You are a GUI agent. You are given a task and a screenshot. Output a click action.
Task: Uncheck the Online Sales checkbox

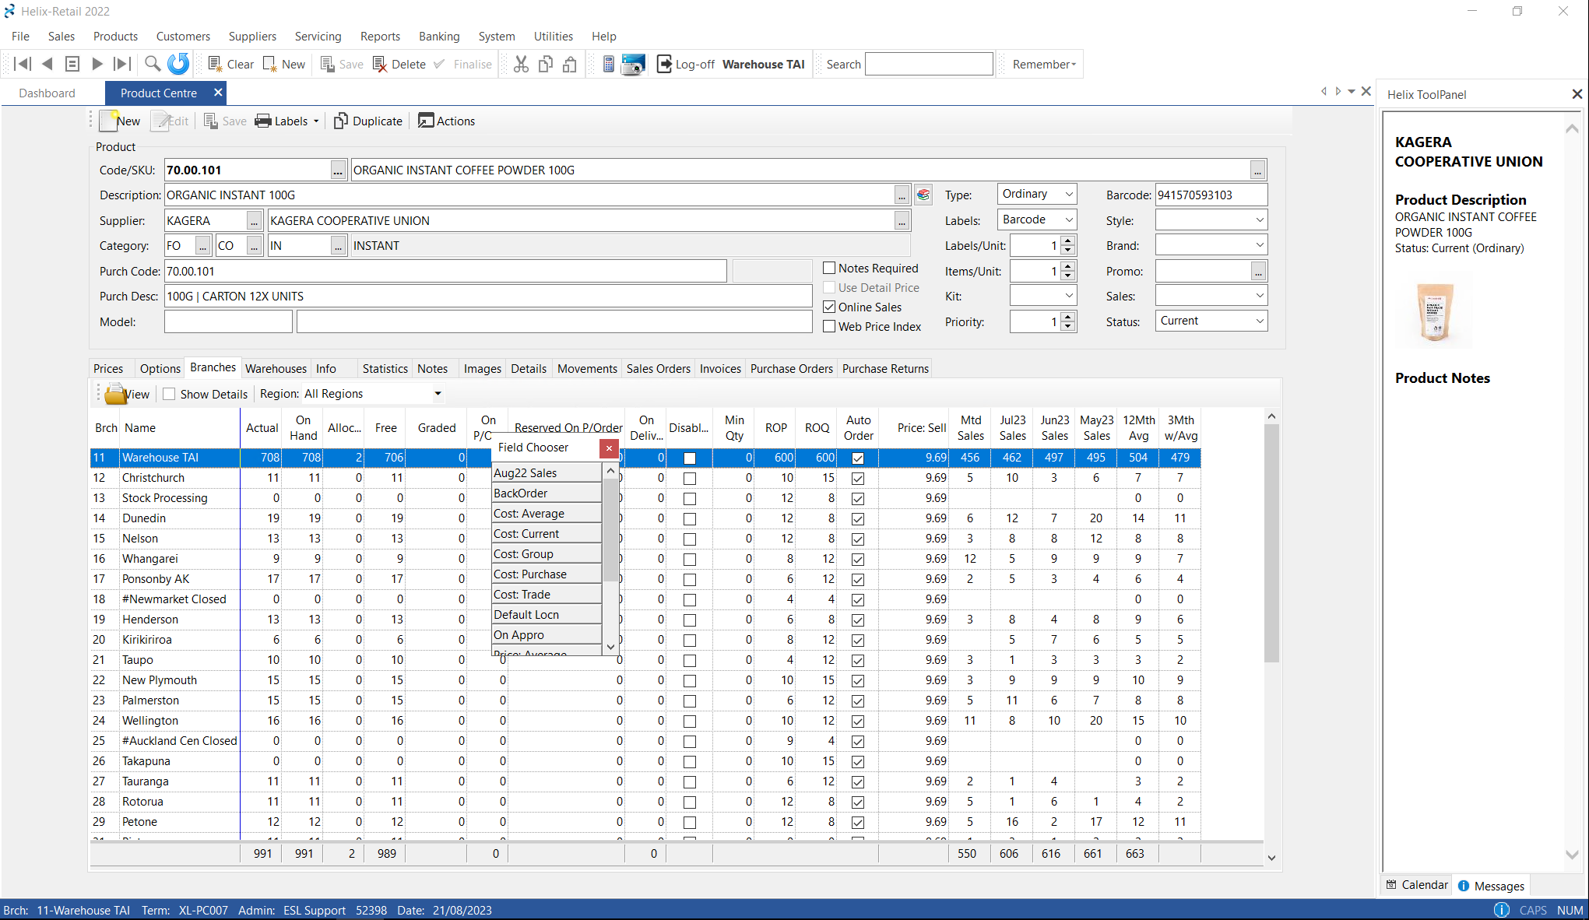pyautogui.click(x=829, y=307)
